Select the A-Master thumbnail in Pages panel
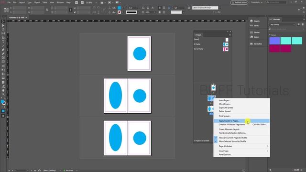 [225, 44]
